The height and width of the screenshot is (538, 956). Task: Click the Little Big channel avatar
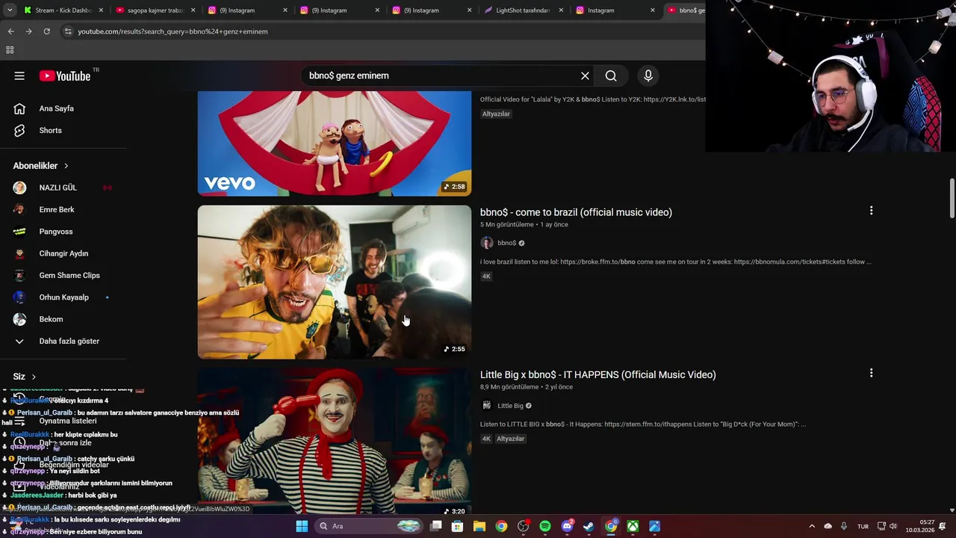(x=486, y=406)
